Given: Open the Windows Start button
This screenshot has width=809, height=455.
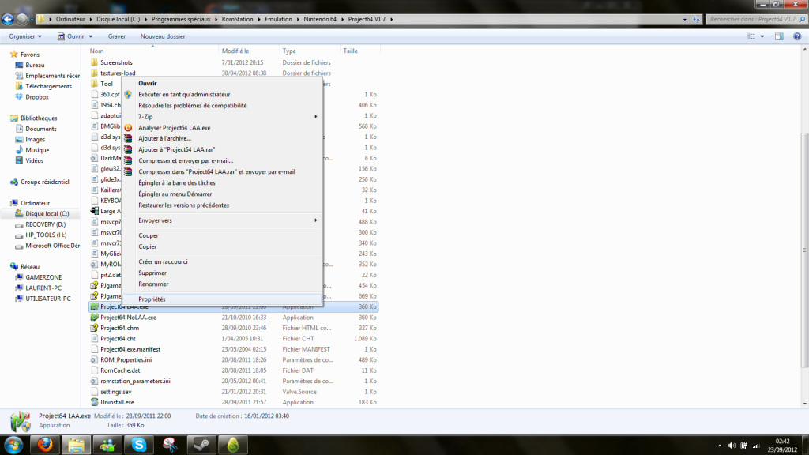Looking at the screenshot, I should point(13,445).
